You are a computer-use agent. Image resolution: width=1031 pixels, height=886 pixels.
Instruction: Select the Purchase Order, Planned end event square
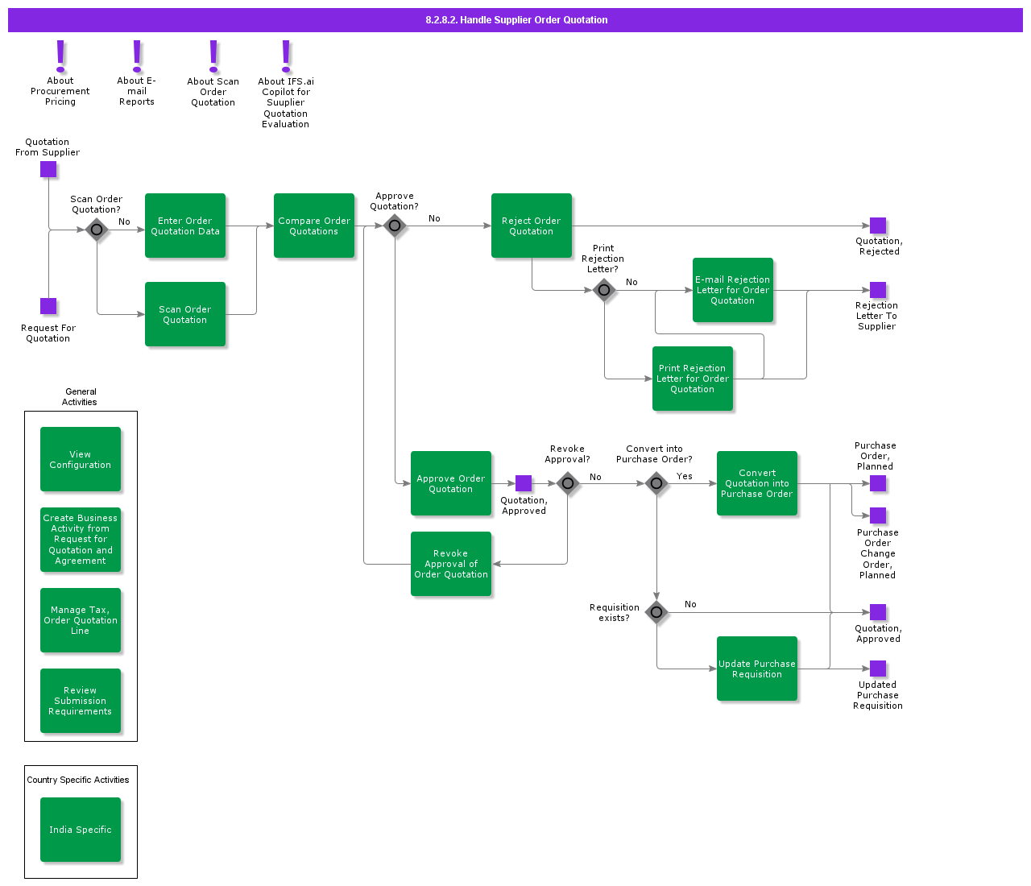[x=878, y=483]
